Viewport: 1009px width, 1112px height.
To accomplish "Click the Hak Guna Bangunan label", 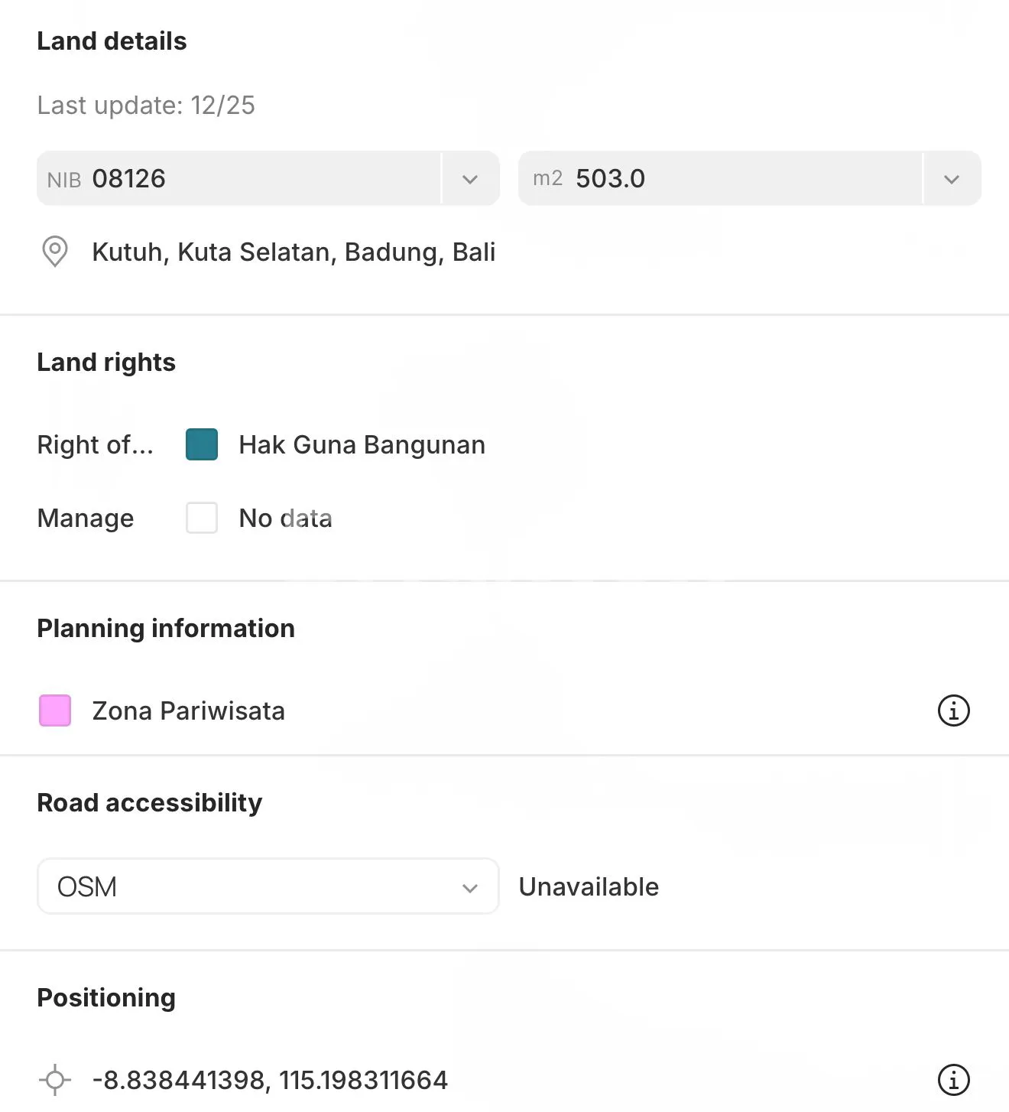I will (x=362, y=444).
